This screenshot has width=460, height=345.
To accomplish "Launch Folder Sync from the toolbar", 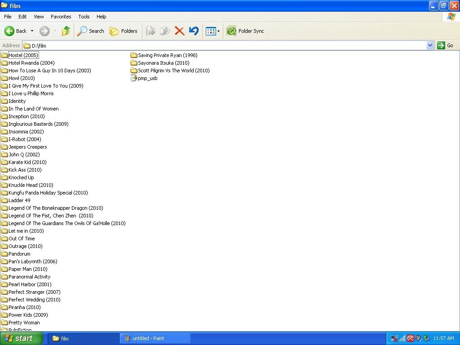I will click(x=245, y=31).
